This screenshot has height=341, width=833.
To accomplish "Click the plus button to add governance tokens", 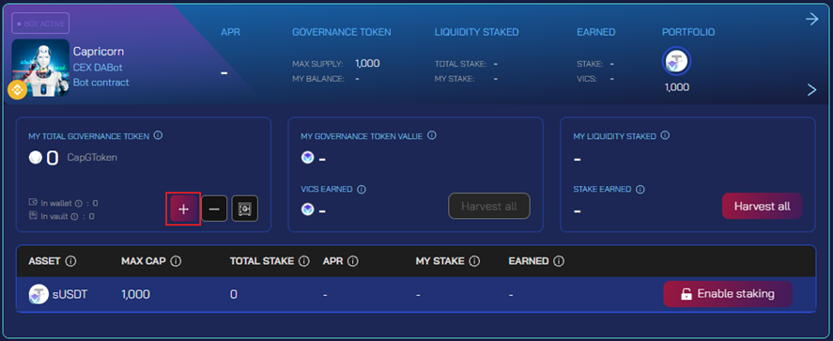I will [x=183, y=209].
